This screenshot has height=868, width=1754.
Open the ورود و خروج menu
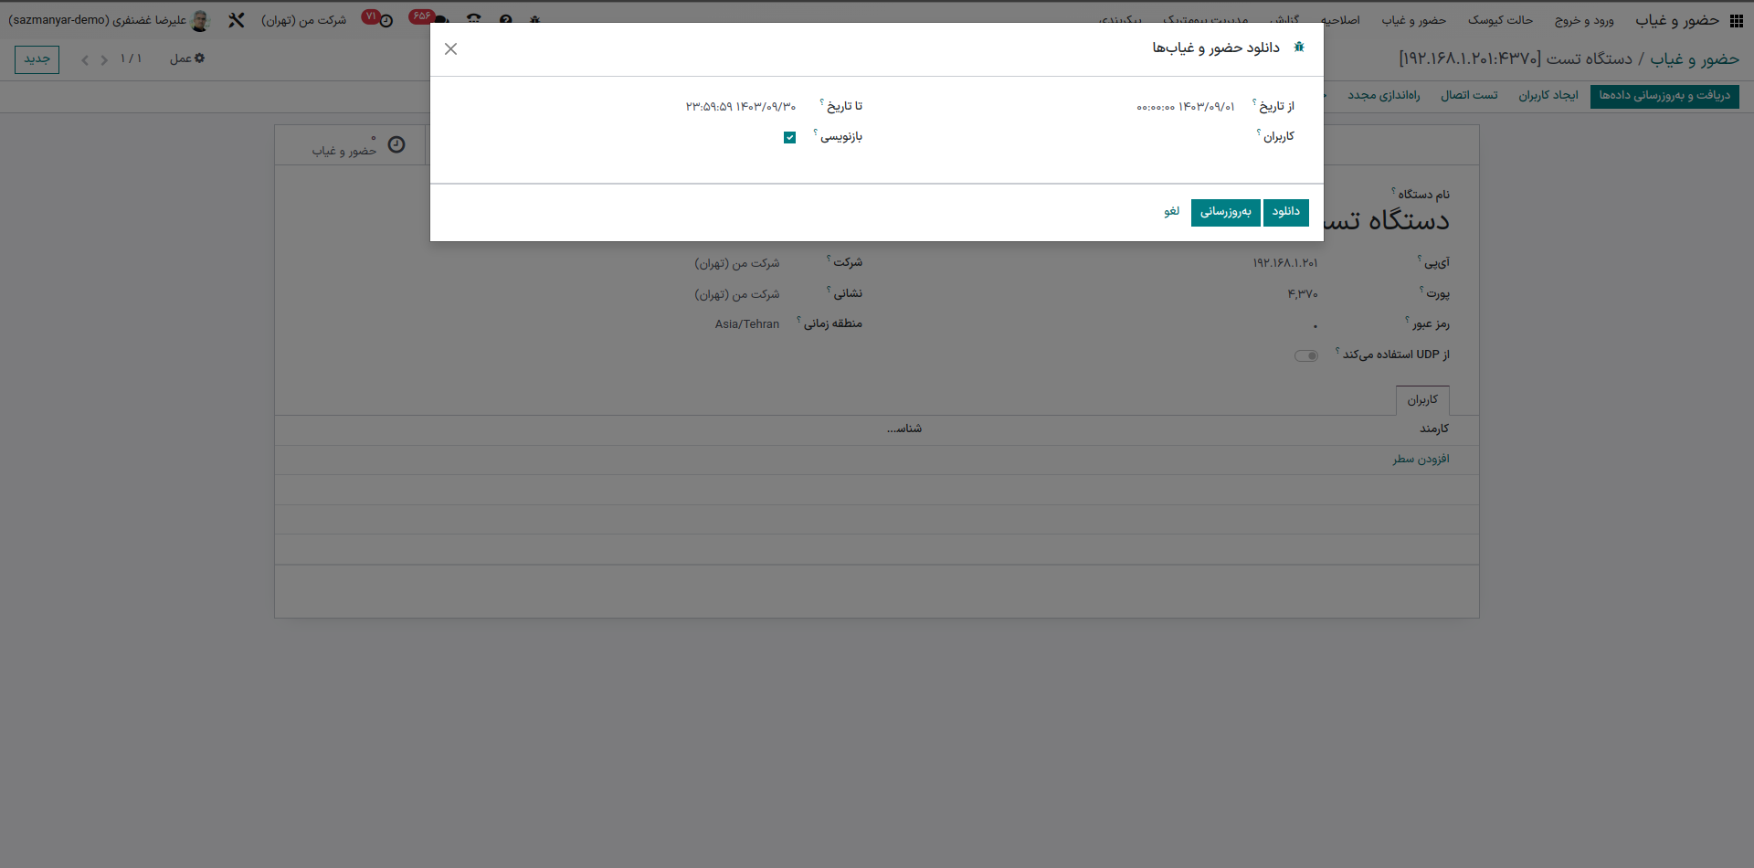[1584, 20]
